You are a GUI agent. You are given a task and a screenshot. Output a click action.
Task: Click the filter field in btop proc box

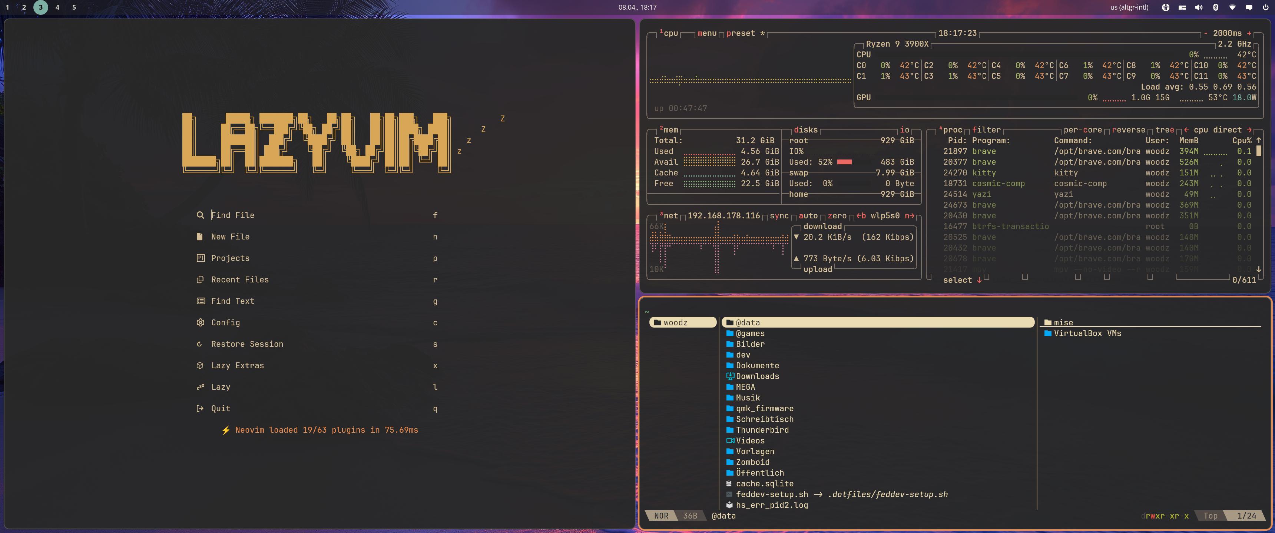point(986,130)
